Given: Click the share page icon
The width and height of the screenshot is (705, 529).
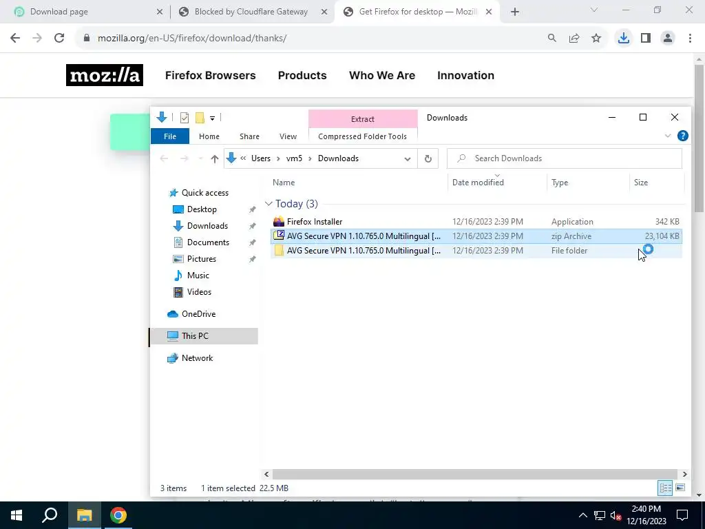Looking at the screenshot, I should click(x=574, y=39).
